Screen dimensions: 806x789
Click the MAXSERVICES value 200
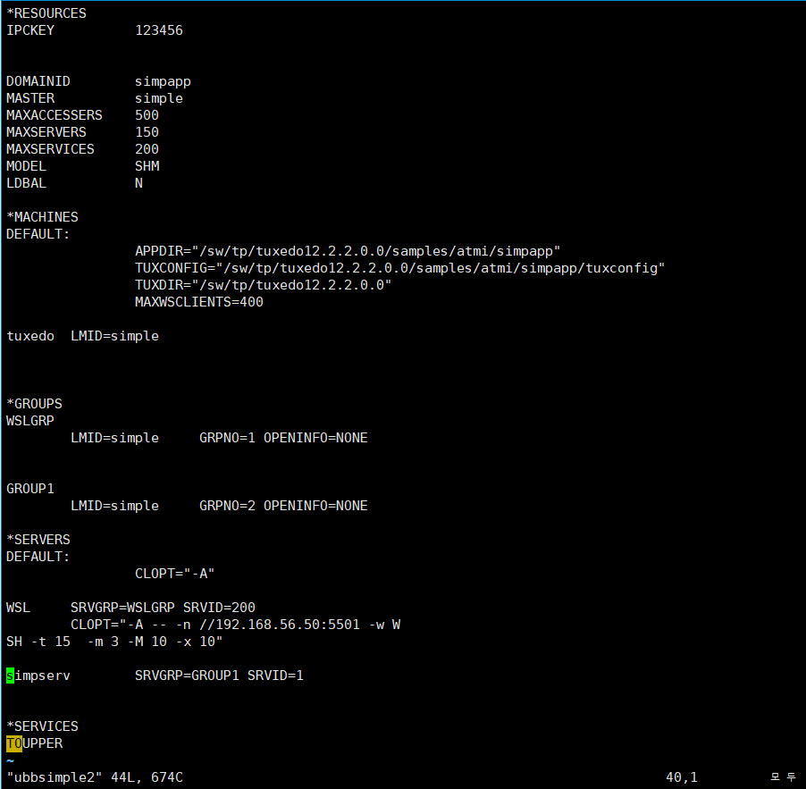[147, 149]
